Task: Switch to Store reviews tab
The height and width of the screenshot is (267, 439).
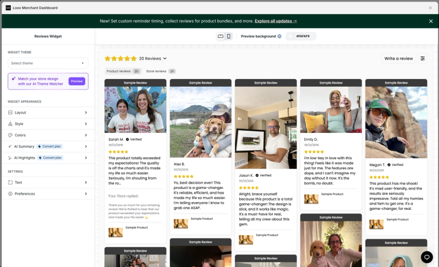Action: 160,71
